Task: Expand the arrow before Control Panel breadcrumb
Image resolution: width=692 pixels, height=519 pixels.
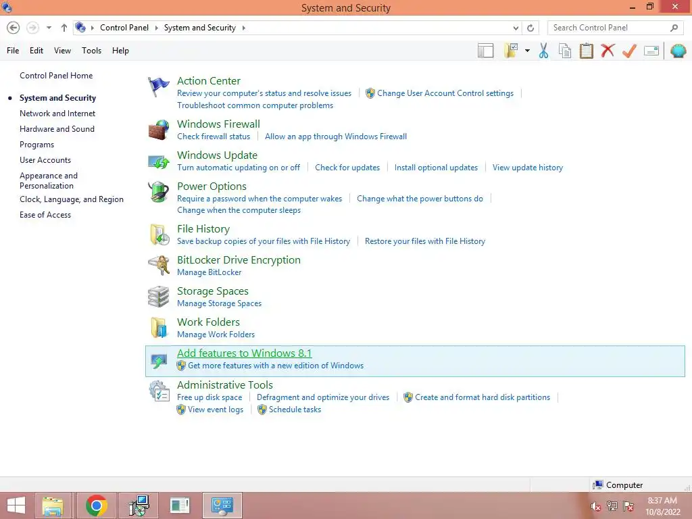Action: [x=92, y=28]
